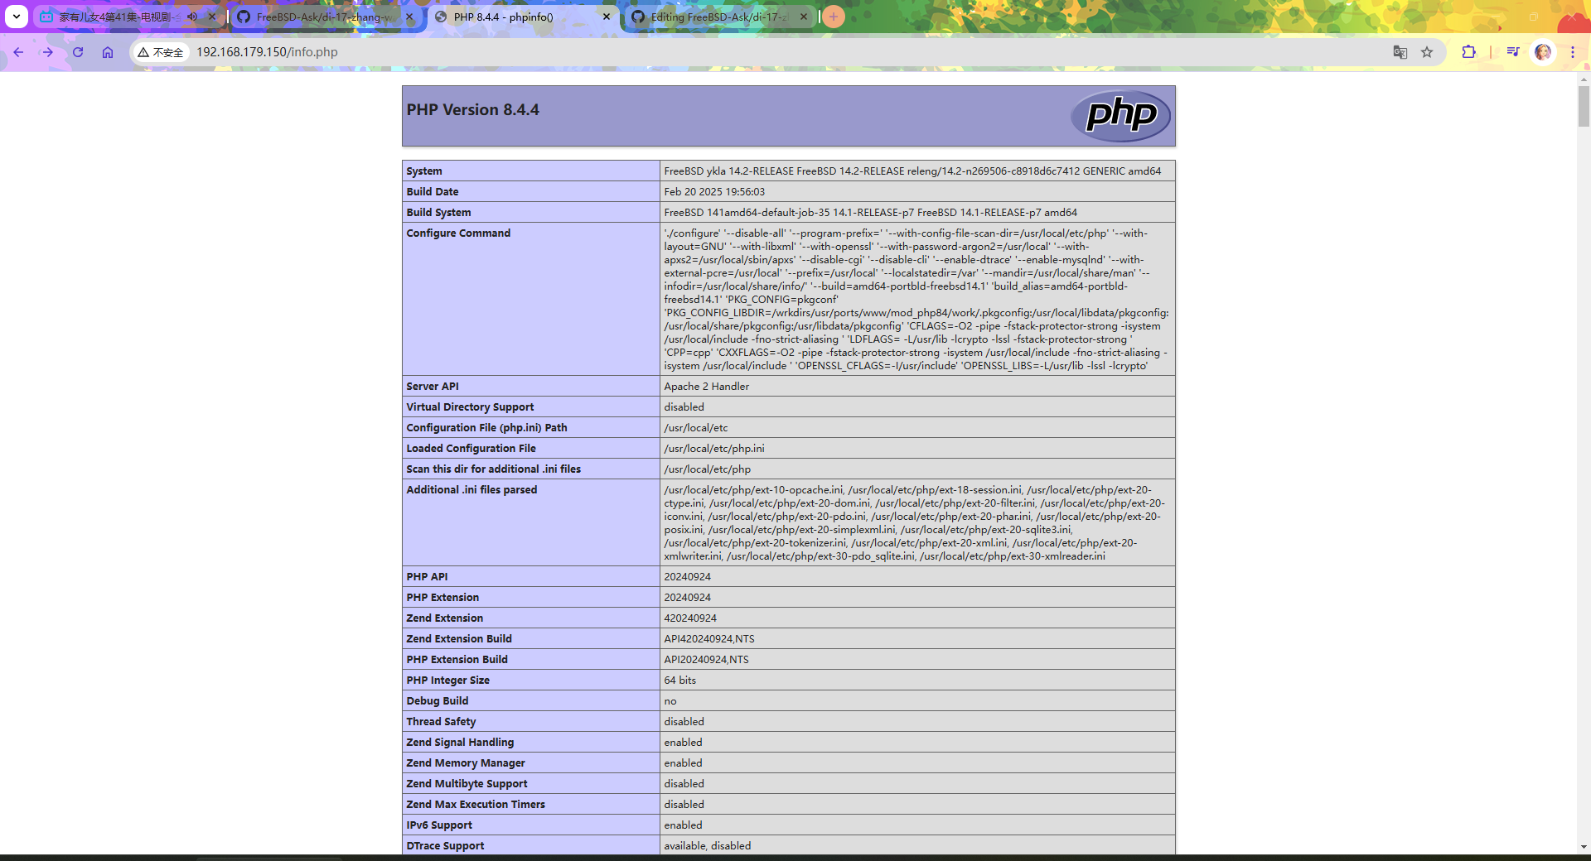Open the tab search dropdown arrow
The image size is (1591, 861).
(x=16, y=16)
